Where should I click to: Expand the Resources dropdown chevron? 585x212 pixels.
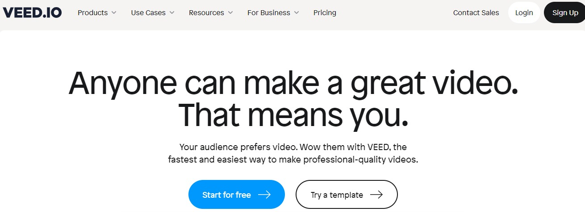[230, 13]
